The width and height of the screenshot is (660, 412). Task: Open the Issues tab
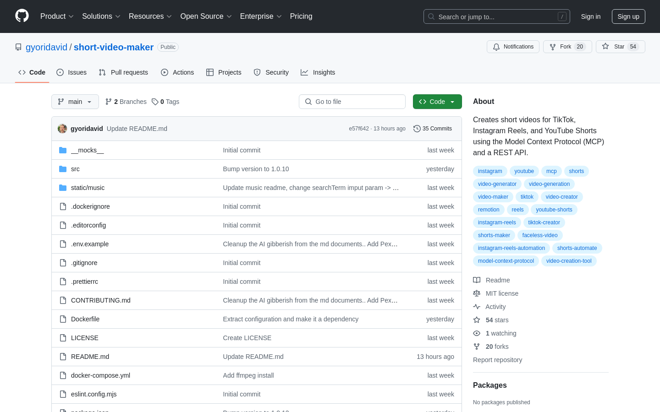click(x=71, y=72)
